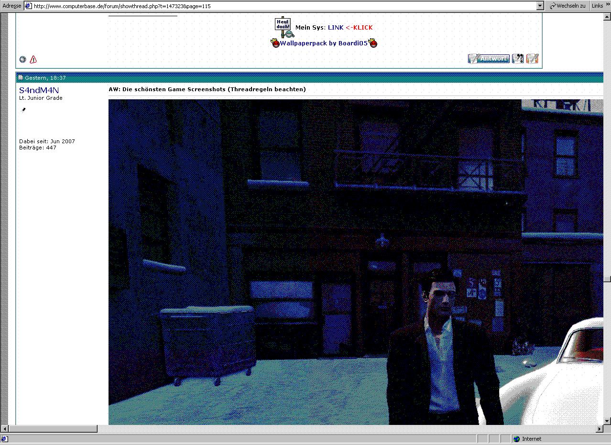Open the address bar history dropdown
Image resolution: width=611 pixels, height=445 pixels.
tap(540, 6)
